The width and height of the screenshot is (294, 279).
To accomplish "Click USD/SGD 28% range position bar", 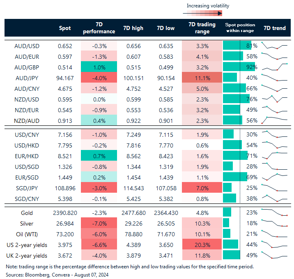I will coord(228,166).
